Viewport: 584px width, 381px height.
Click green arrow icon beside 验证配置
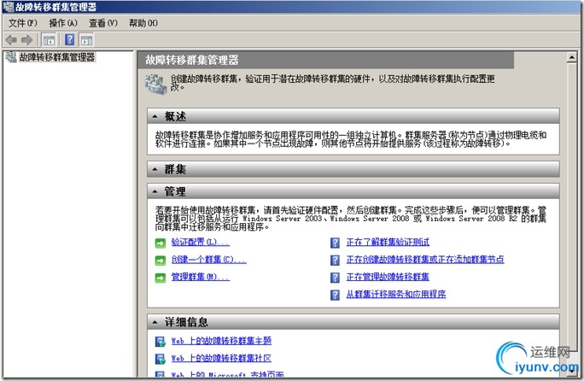161,243
